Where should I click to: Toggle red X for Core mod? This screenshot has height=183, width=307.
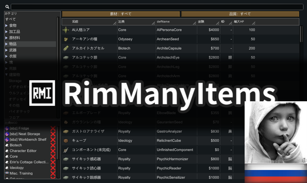(x=53, y=157)
